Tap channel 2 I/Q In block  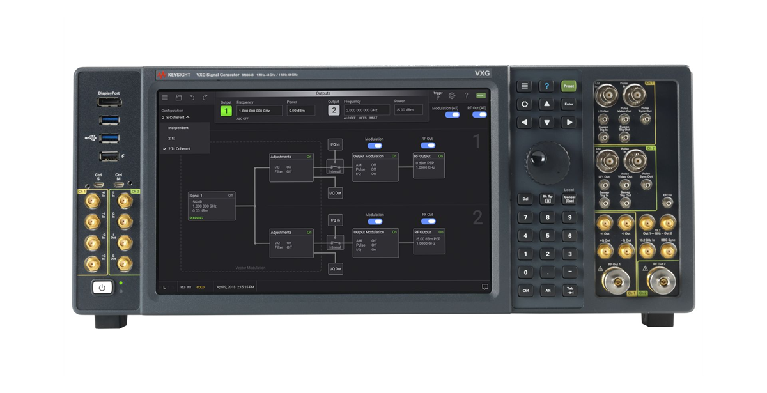(335, 220)
